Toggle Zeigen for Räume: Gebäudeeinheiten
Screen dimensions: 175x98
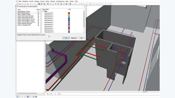(38, 13)
